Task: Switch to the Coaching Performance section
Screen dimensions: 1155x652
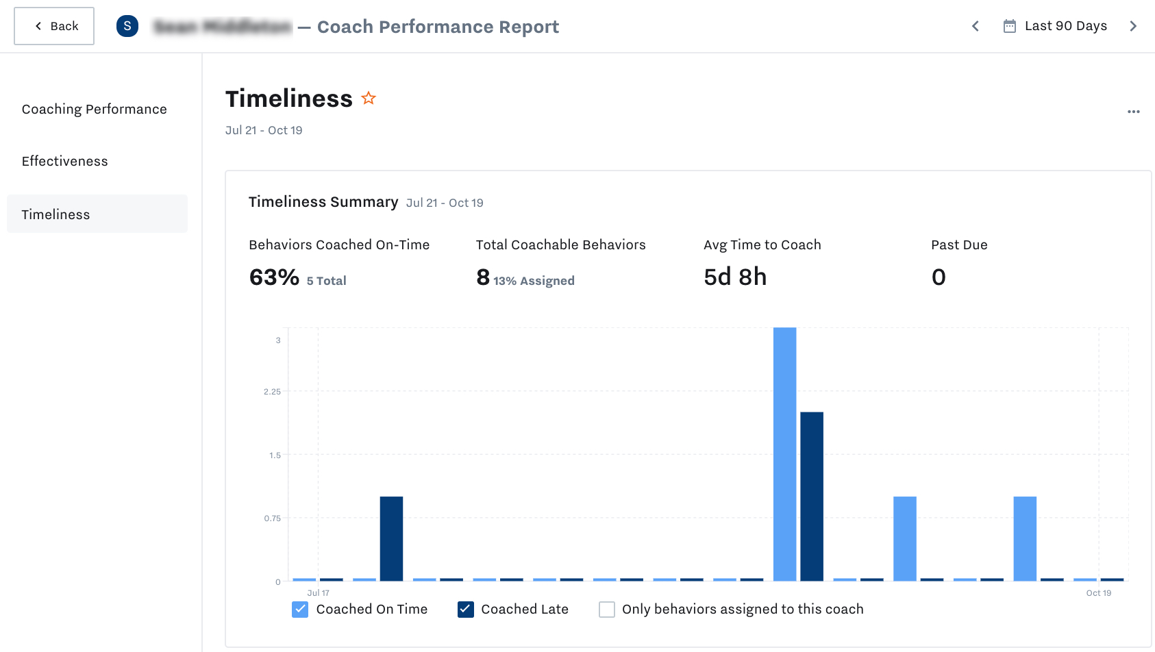Action: coord(94,108)
